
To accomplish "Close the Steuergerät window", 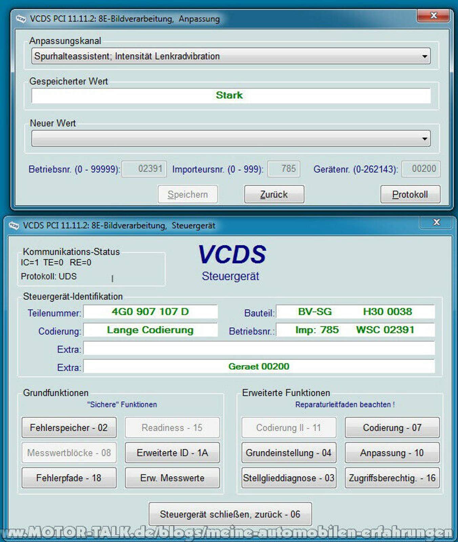I will click(x=436, y=222).
